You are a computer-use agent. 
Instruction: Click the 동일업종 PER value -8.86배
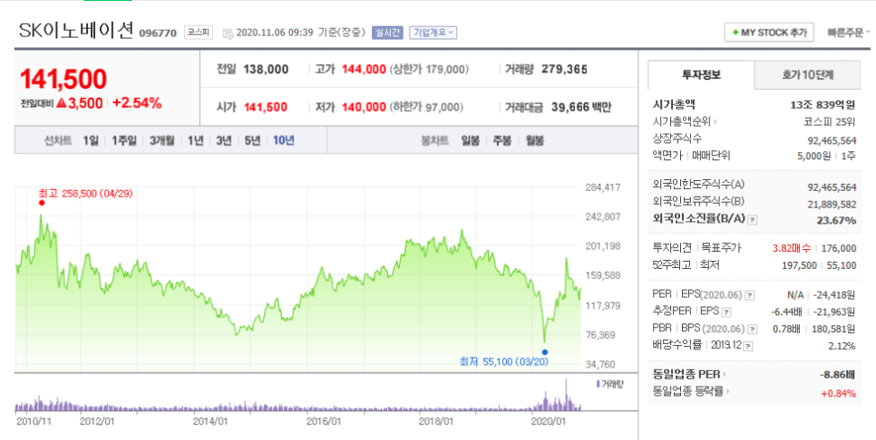837,375
